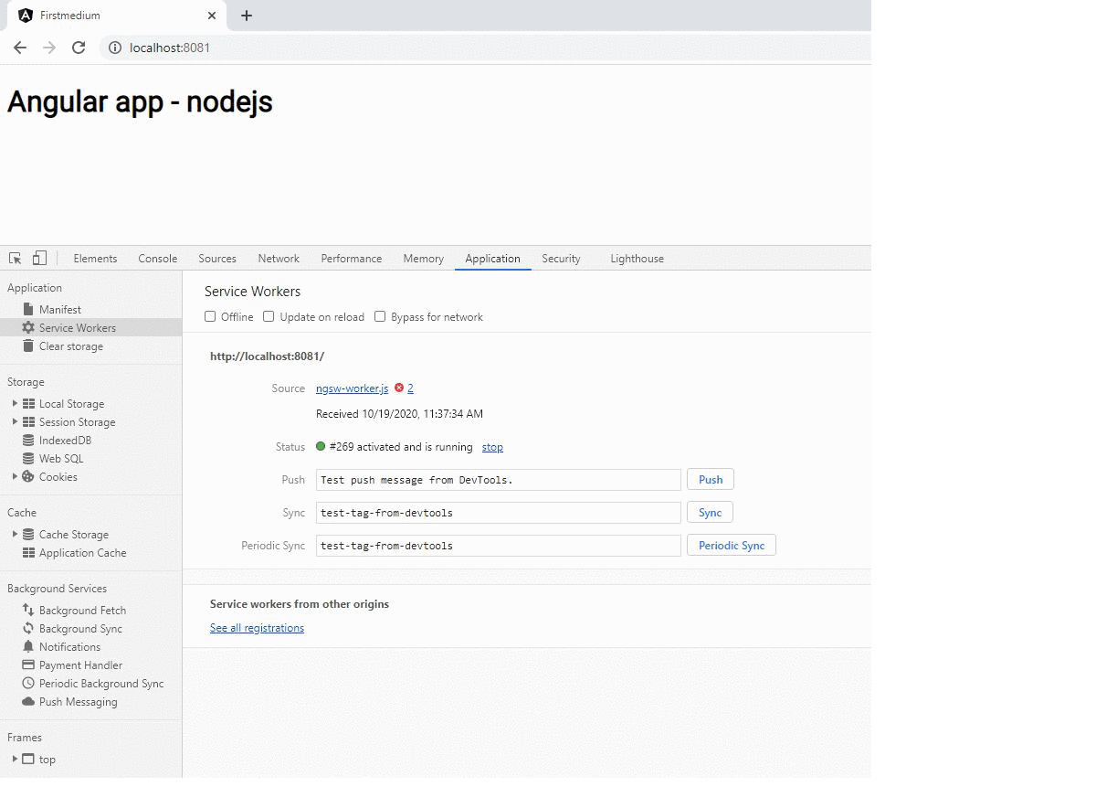Open the See all registrations link
This screenshot has height=787, width=1096.
257,628
